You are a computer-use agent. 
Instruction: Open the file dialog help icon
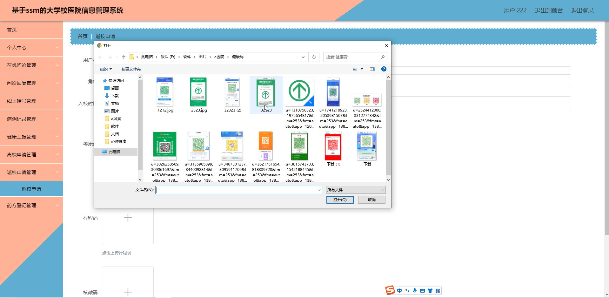(x=384, y=69)
